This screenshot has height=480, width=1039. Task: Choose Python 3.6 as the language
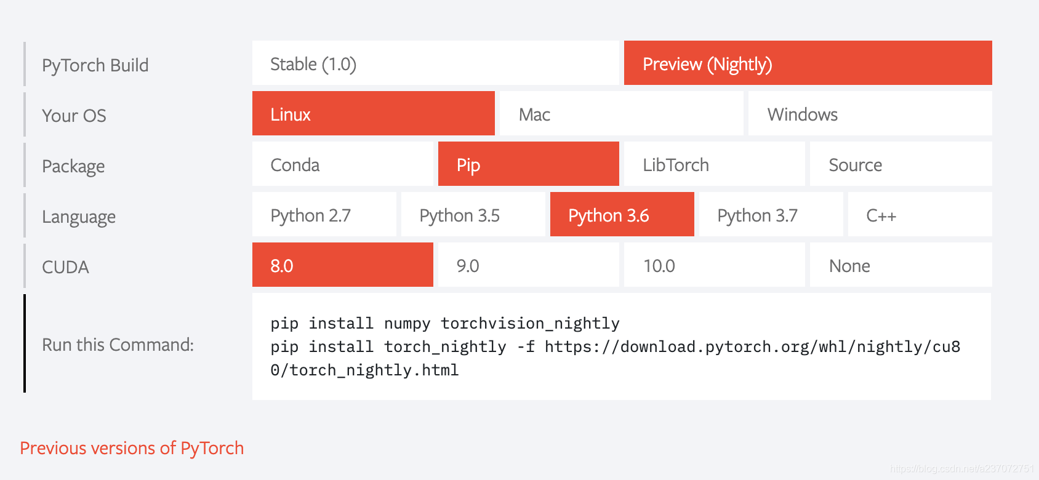coord(622,215)
